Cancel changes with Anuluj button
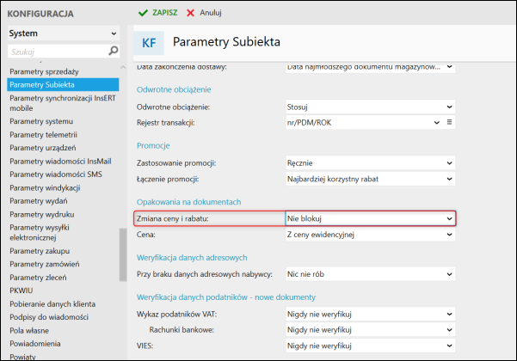 204,13
